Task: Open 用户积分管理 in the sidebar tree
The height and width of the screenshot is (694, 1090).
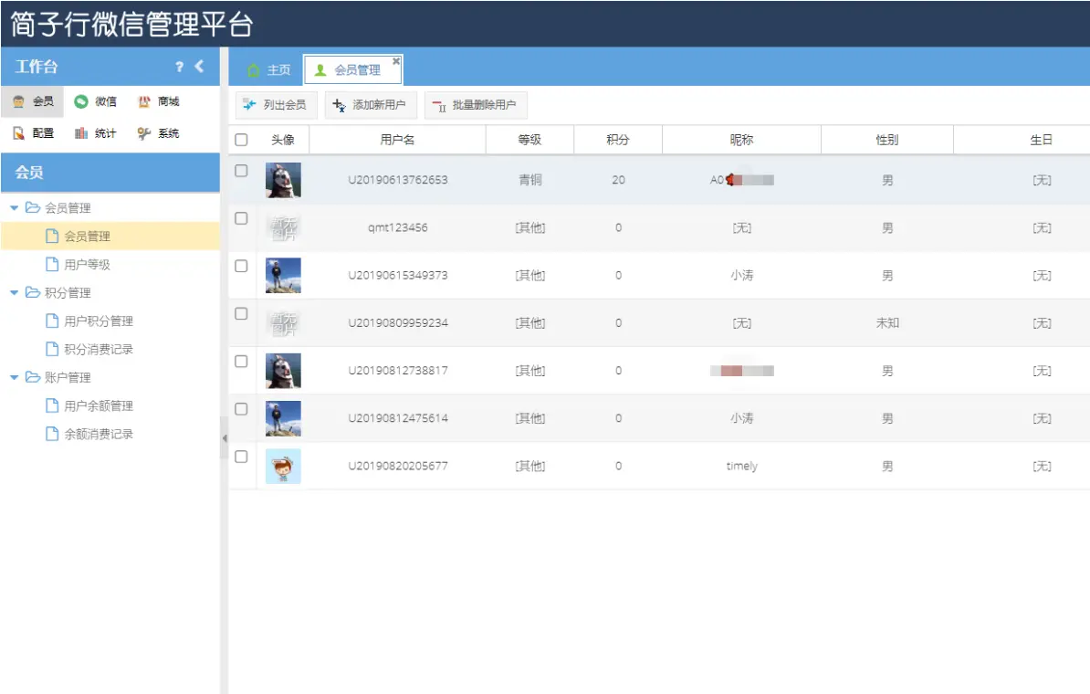Action: point(98,321)
